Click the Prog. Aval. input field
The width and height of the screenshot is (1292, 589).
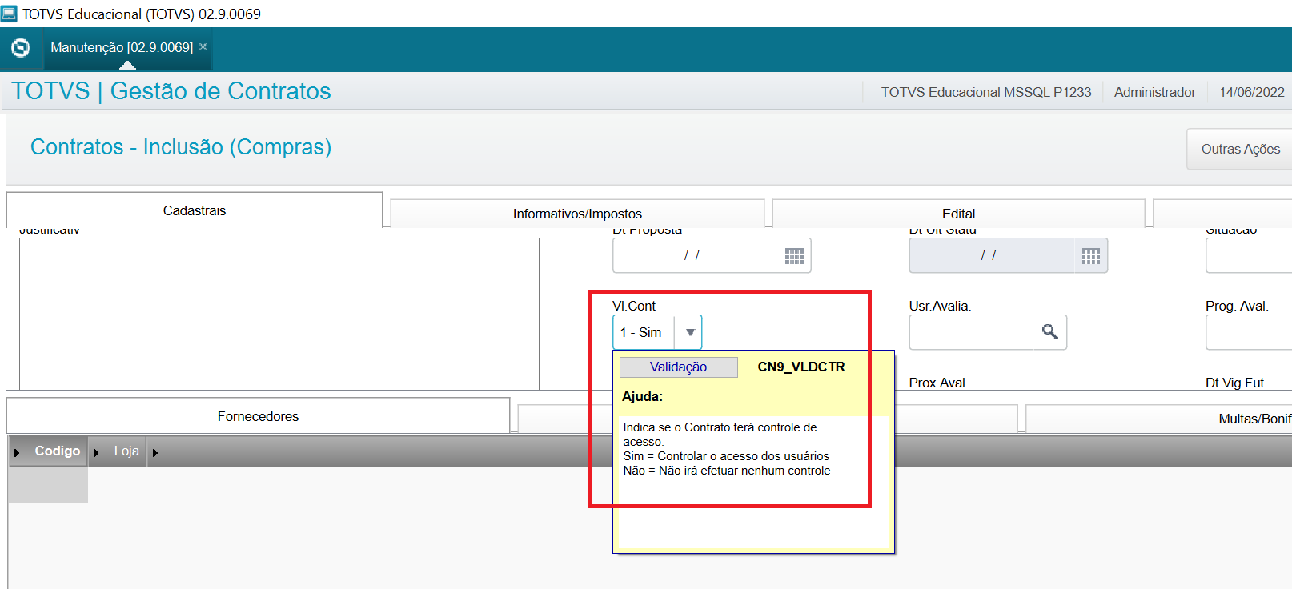coord(1249,332)
